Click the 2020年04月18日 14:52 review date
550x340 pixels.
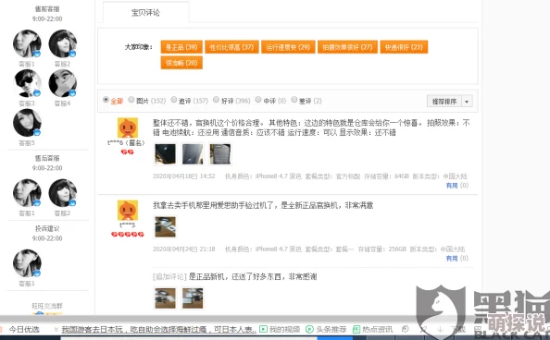184,176
